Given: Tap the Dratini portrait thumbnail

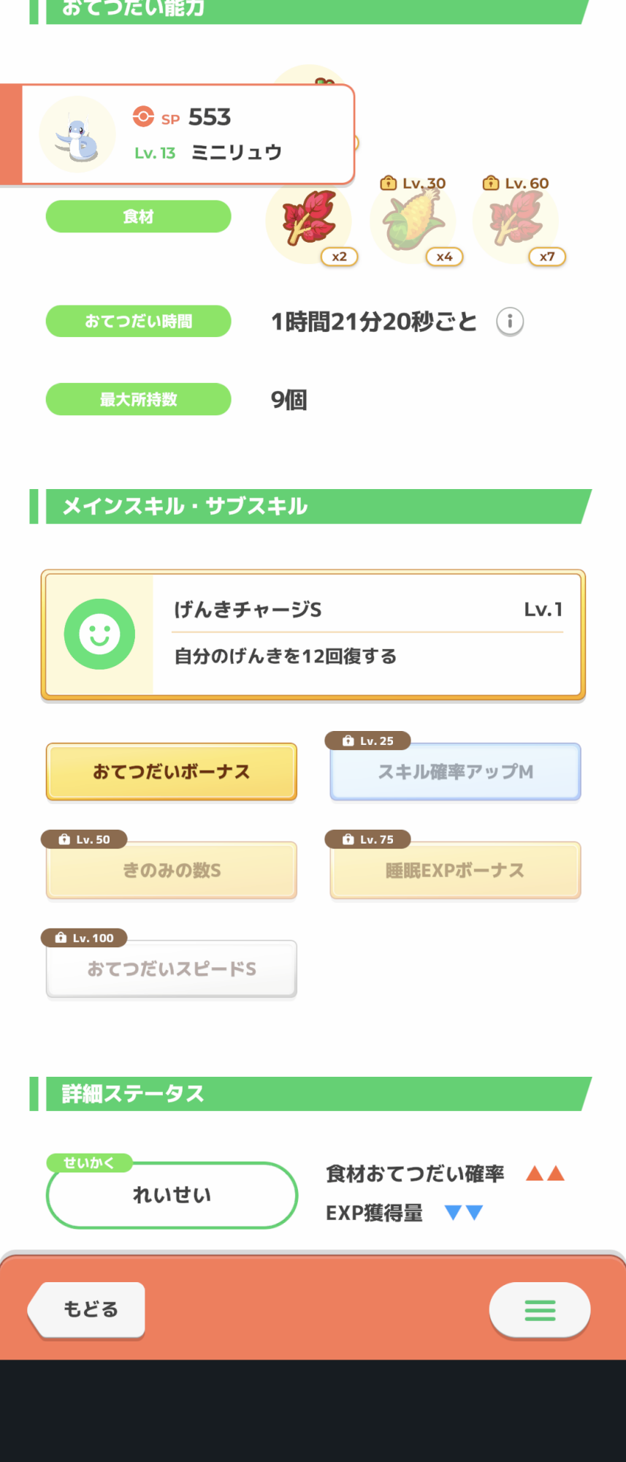Looking at the screenshot, I should (77, 135).
